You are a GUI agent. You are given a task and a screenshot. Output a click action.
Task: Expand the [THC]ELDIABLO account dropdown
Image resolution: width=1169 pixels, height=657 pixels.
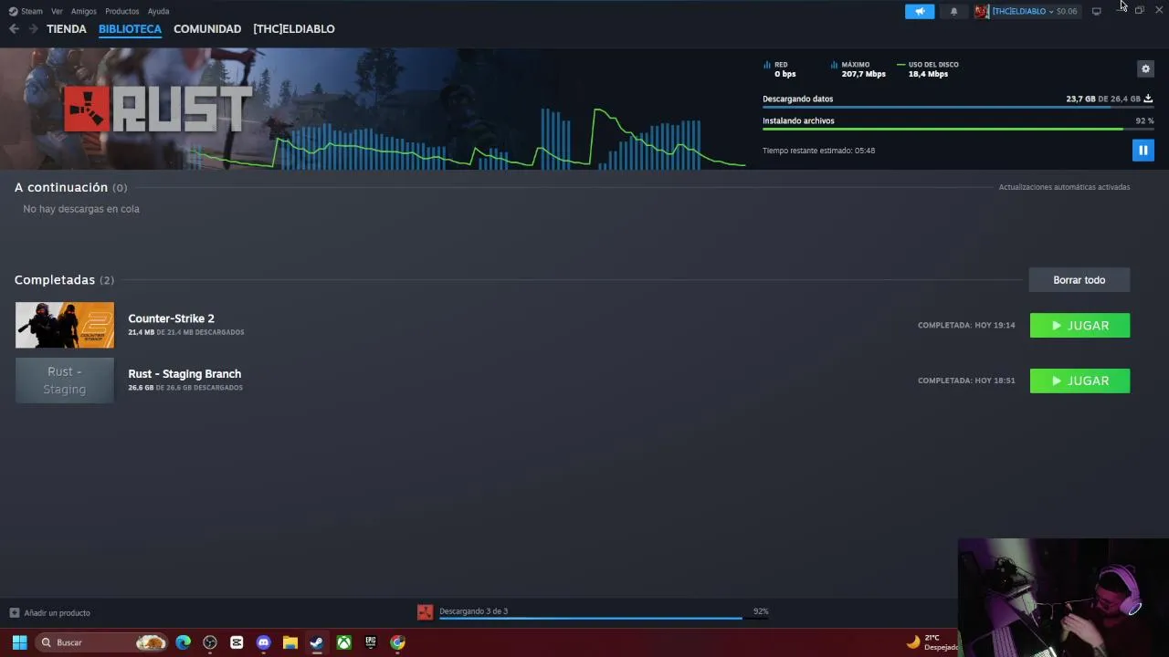[x=1050, y=11]
